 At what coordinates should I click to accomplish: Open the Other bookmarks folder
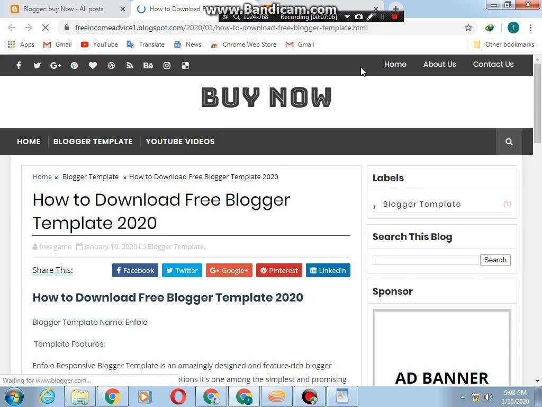[504, 45]
